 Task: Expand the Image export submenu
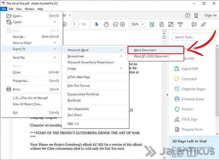click(95, 69)
